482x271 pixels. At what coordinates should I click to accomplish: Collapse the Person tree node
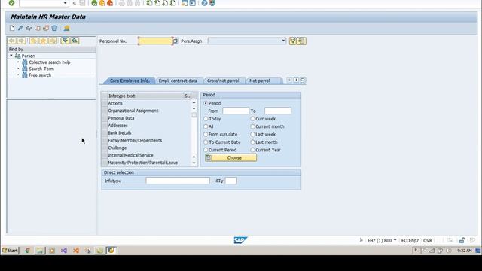pyautogui.click(x=11, y=56)
